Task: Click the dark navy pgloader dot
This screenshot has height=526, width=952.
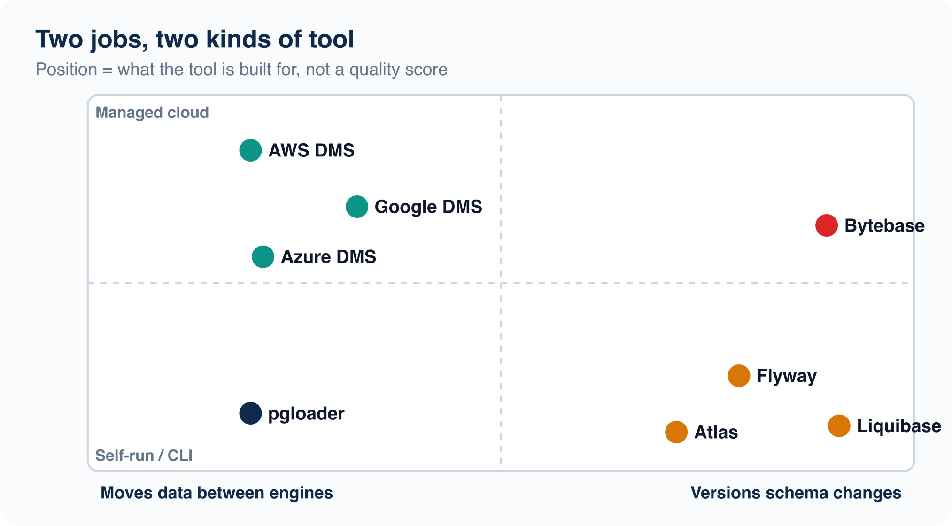Action: pyautogui.click(x=250, y=413)
